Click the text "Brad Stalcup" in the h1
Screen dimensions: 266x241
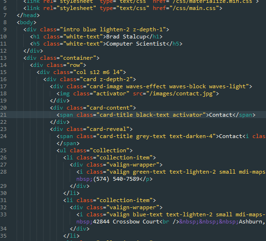click(126, 37)
